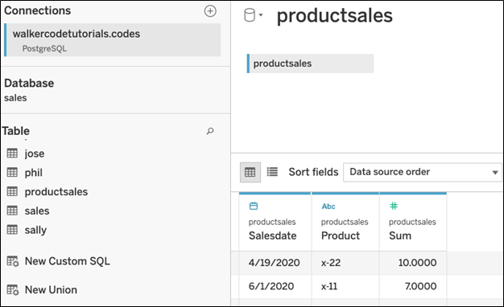Expand the data source dropdown arrow
Viewport: 504px width, 307px height.
tap(261, 14)
